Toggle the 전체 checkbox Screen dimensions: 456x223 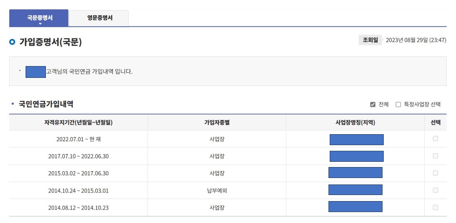(373, 105)
